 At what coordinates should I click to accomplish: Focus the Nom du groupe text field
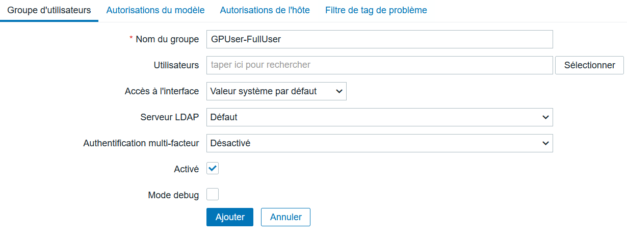pos(379,39)
